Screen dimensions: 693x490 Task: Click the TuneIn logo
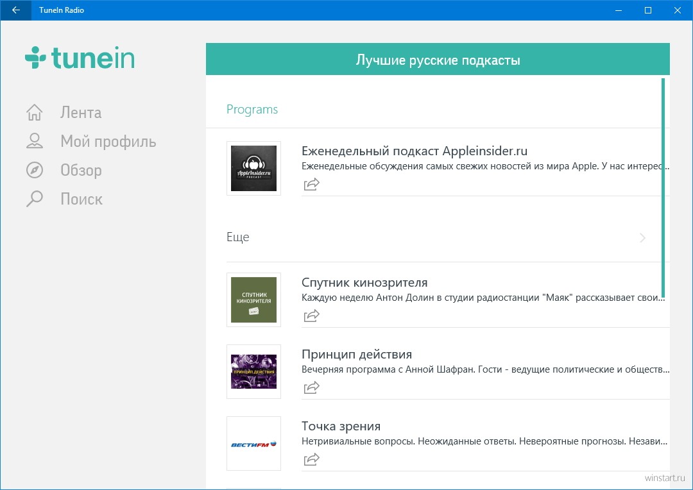[80, 58]
